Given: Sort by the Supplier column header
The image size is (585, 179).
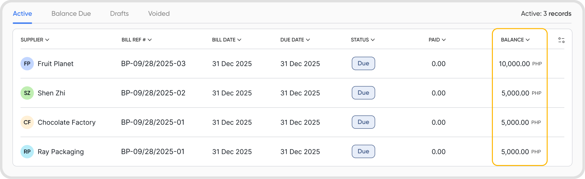Looking at the screenshot, I should (35, 40).
